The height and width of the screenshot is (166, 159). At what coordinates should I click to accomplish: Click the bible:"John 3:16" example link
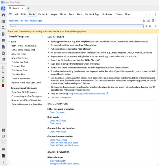(58, 161)
